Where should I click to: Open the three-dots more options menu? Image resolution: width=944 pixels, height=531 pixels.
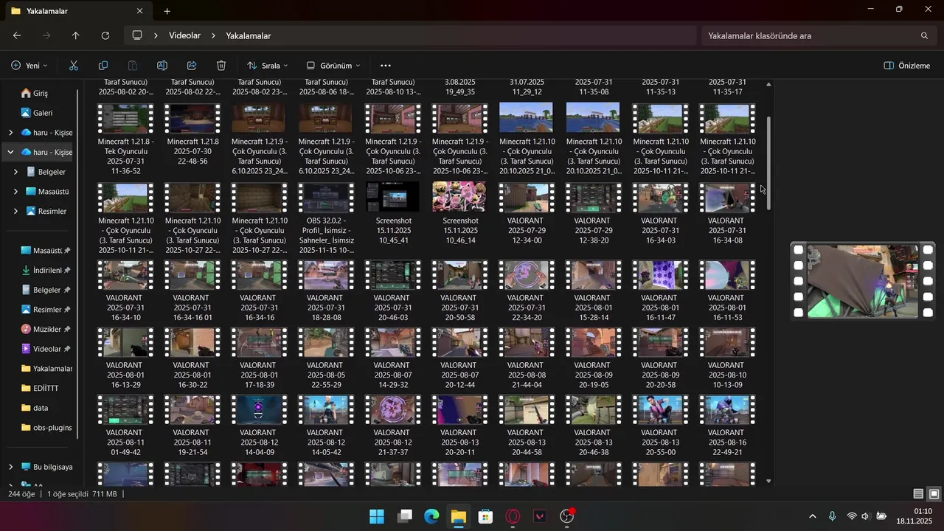tap(385, 66)
